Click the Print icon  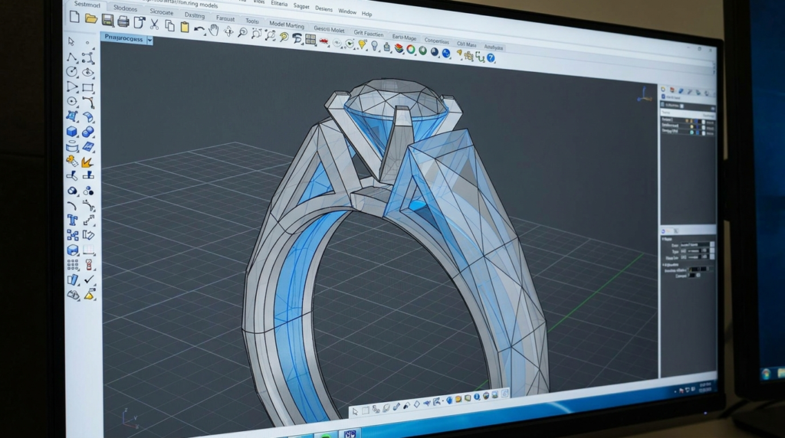coord(123,21)
